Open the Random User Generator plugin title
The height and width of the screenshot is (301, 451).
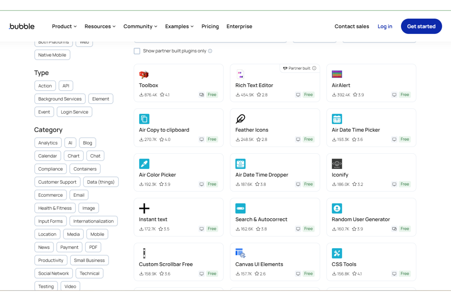tap(360, 220)
